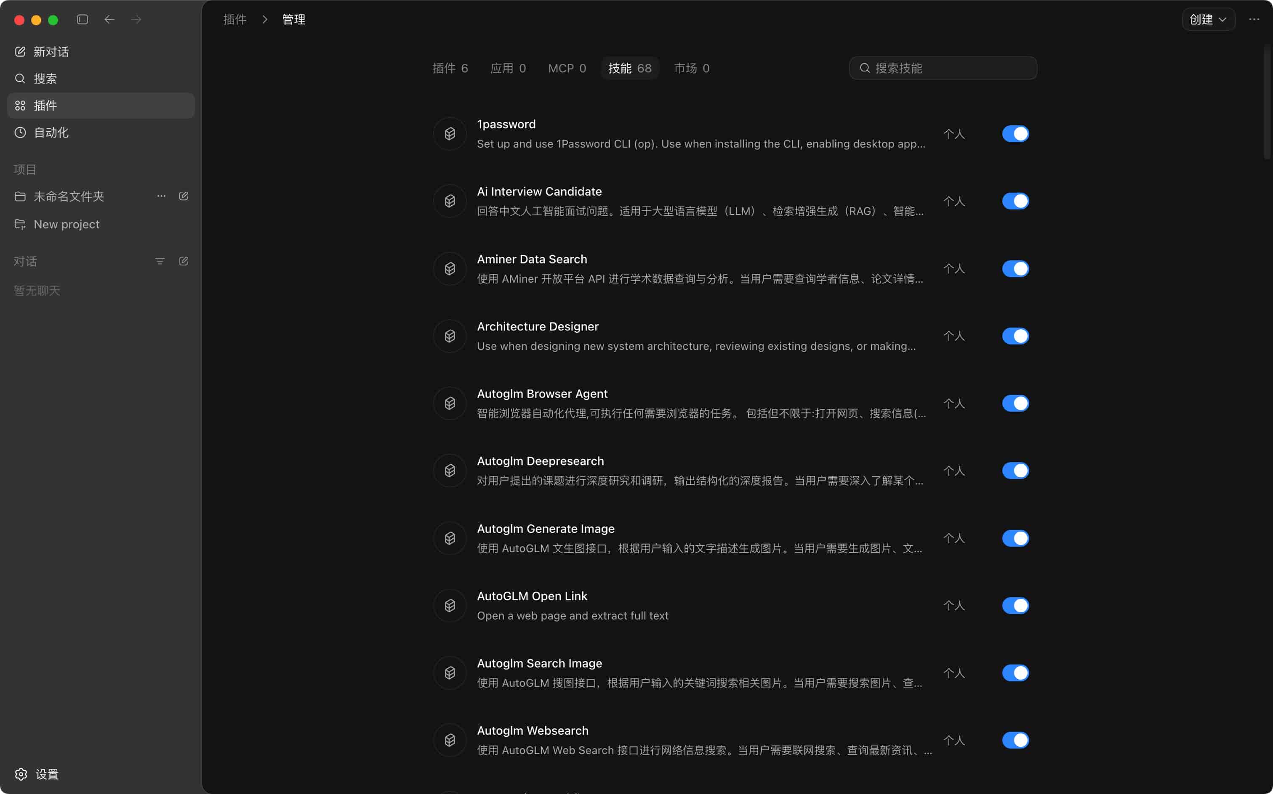This screenshot has height=794, width=1273.
Task: Click the Aminer Data Search skill icon
Action: [x=450, y=269]
